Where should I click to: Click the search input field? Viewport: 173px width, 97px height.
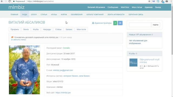coord(140,25)
